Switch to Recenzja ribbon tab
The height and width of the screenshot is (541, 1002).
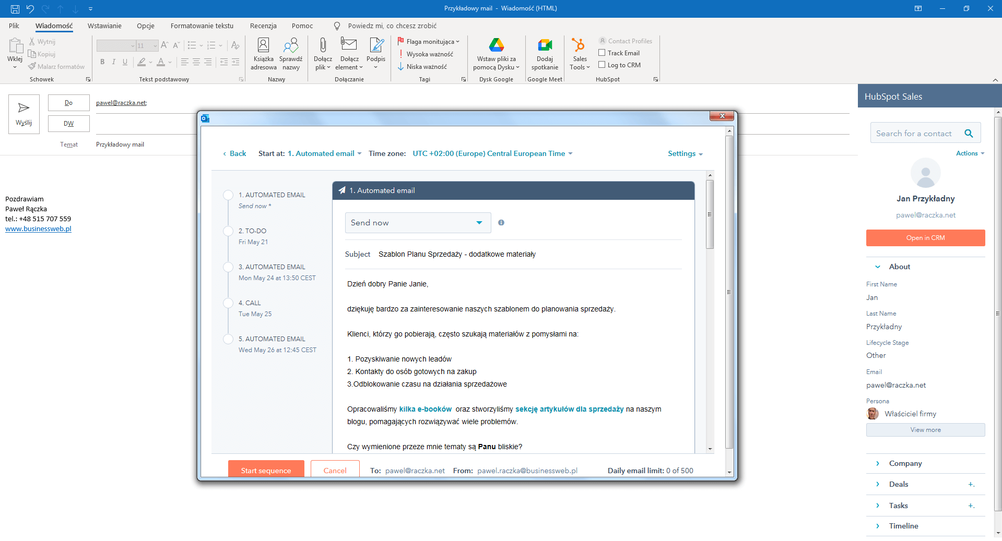(263, 26)
